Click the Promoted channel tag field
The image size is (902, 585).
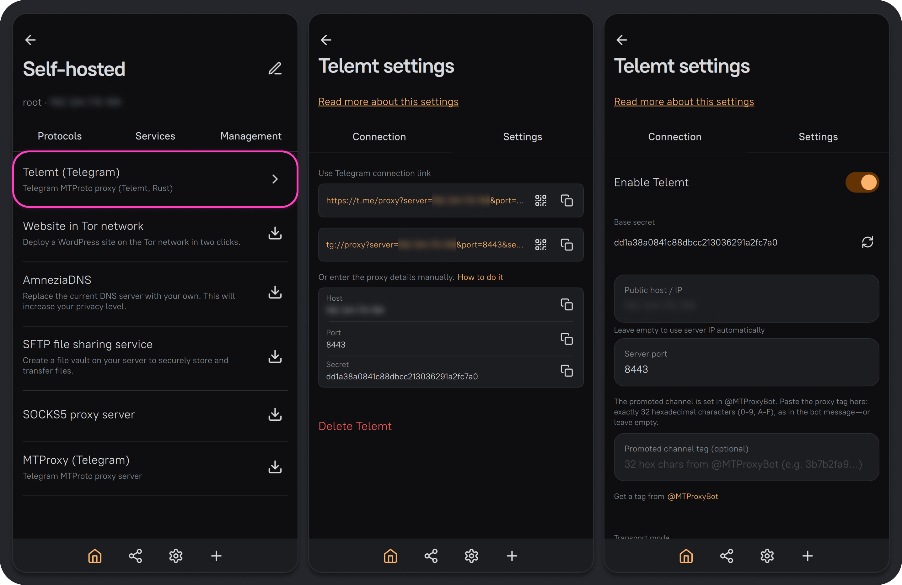point(746,457)
